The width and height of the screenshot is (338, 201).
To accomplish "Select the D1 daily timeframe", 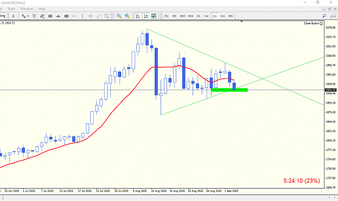I will coord(215,16).
